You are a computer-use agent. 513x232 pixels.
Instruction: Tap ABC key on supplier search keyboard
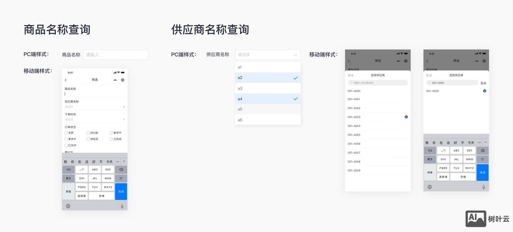click(x=456, y=151)
